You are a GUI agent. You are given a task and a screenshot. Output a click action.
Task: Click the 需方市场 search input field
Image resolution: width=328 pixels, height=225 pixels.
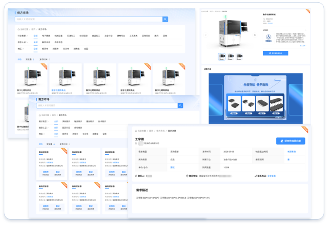pos(107,106)
